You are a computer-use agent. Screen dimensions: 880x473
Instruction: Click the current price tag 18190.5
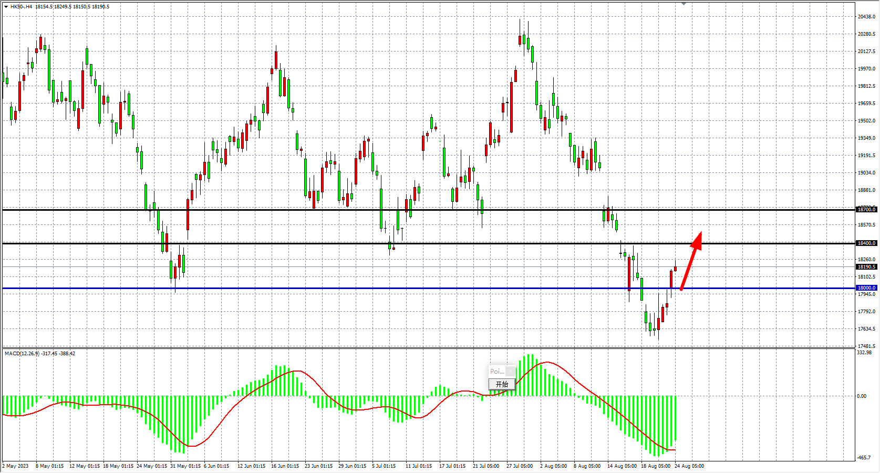point(866,267)
